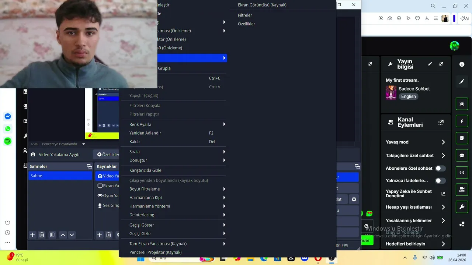Choose Kaldır in the context menu

[x=173, y=141]
